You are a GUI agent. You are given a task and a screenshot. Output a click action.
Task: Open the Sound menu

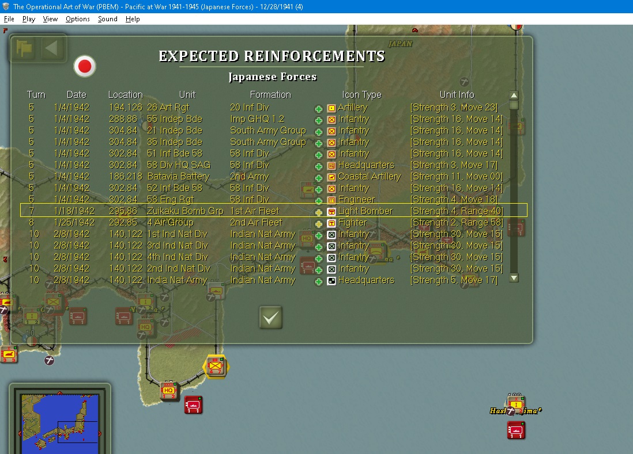pyautogui.click(x=107, y=19)
